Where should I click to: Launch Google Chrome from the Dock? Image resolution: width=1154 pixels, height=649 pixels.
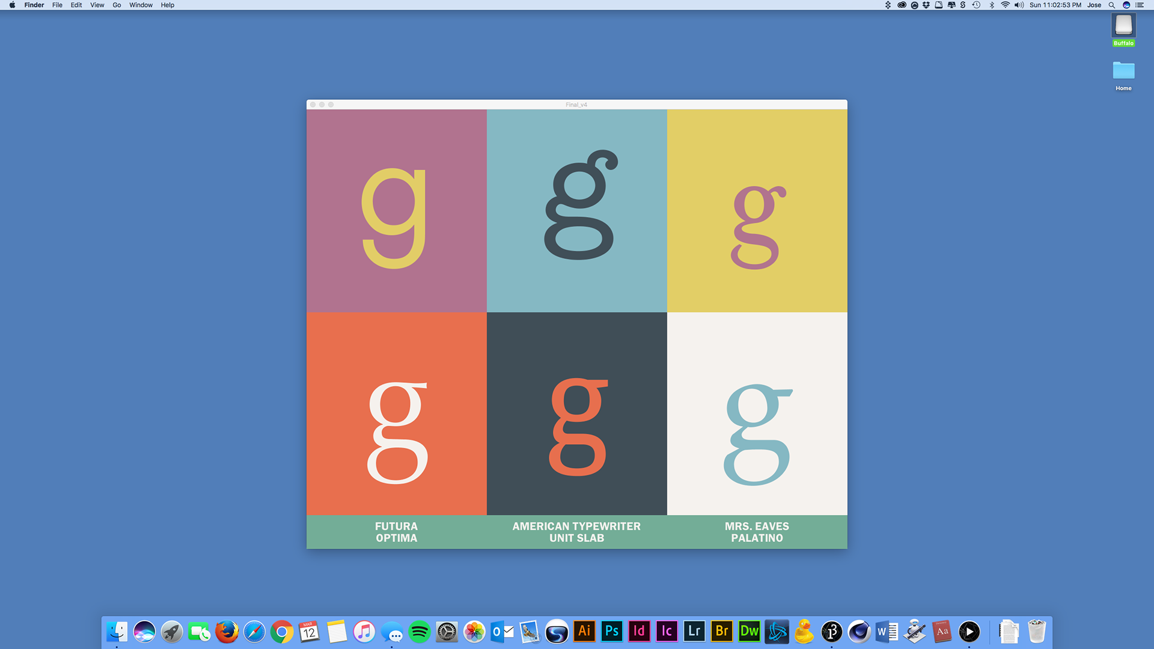click(282, 632)
